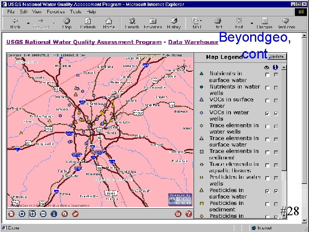Open the View menu
The width and height of the screenshot is (309, 232).
(36, 12)
